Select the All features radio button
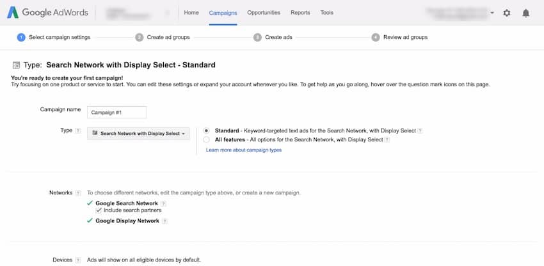This screenshot has height=266, width=544. click(206, 139)
